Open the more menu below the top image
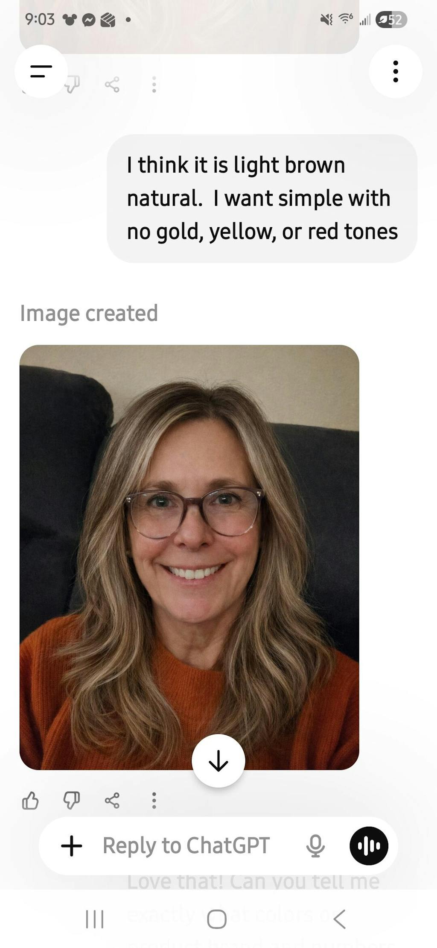This screenshot has width=437, height=948. [x=154, y=85]
